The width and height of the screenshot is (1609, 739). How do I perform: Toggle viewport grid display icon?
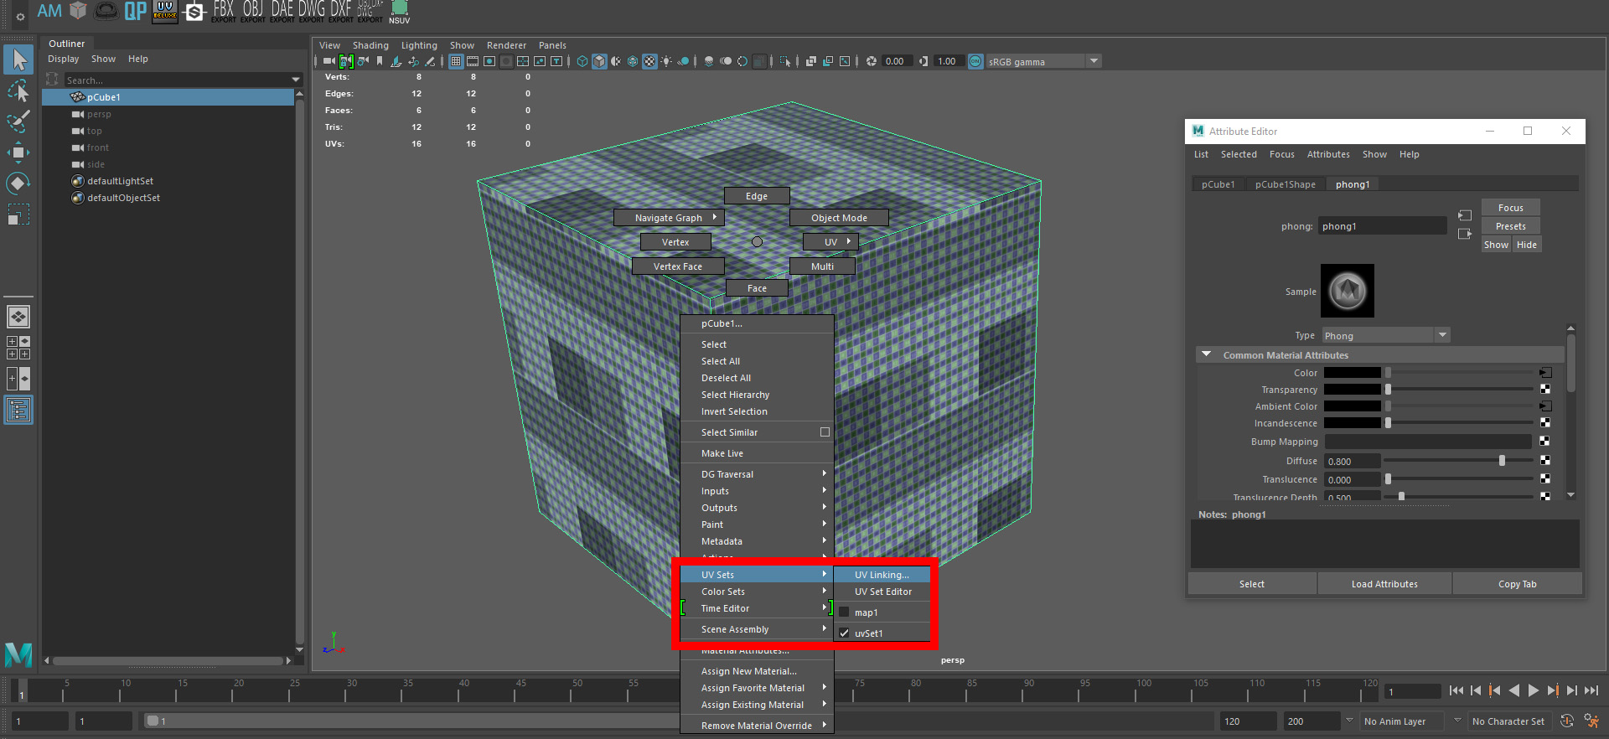(456, 61)
